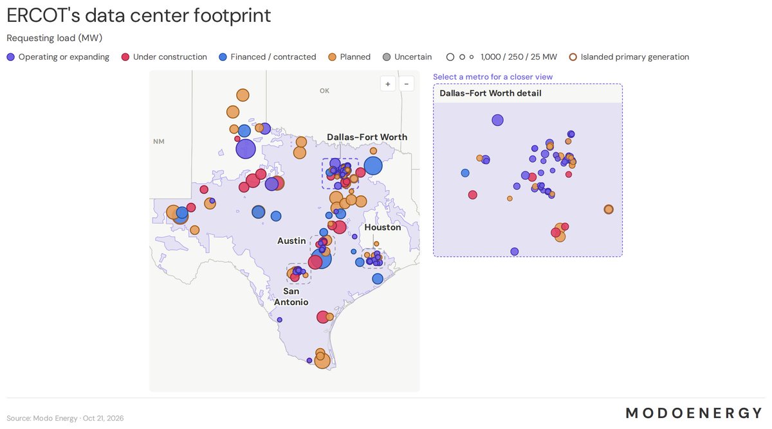
Task: Toggle the Planned legend label
Action: point(355,57)
